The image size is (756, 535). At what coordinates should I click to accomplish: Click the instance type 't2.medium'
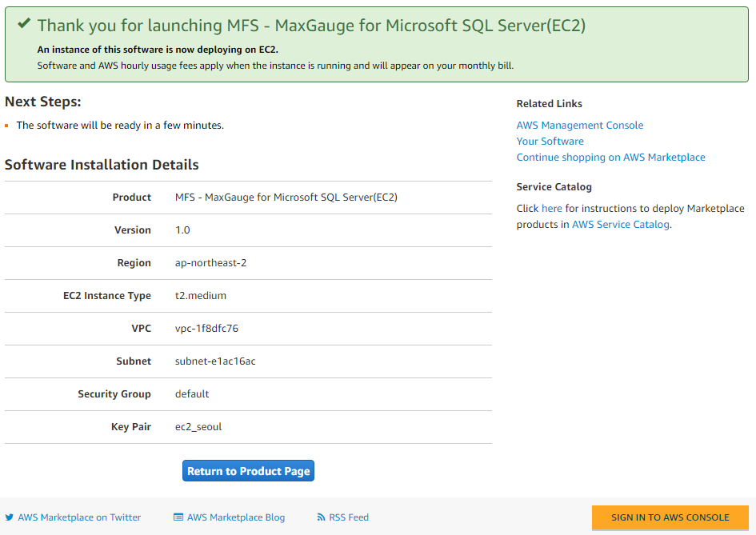tap(201, 295)
